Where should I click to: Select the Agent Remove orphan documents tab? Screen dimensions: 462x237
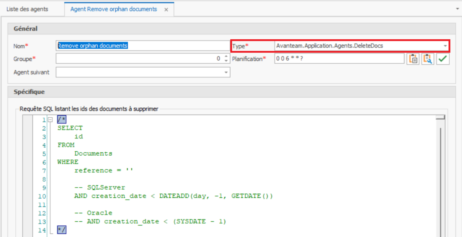113,9
